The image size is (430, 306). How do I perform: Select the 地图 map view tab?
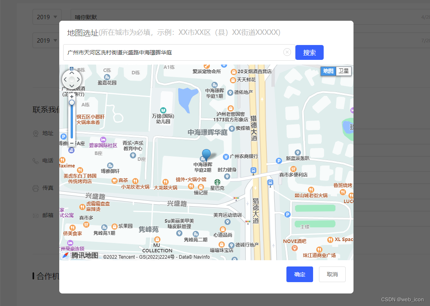[328, 71]
